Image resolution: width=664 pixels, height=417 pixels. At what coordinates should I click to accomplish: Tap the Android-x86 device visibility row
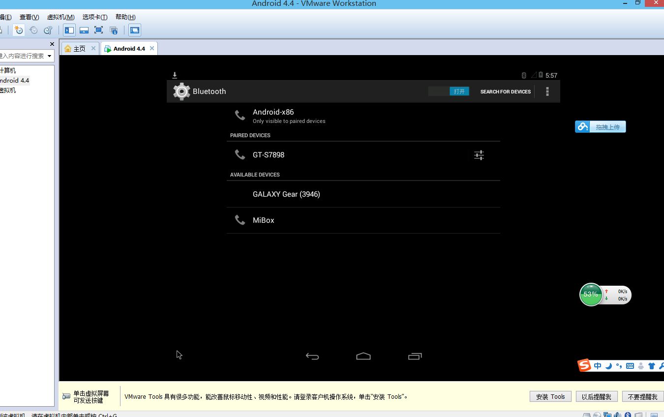click(363, 116)
